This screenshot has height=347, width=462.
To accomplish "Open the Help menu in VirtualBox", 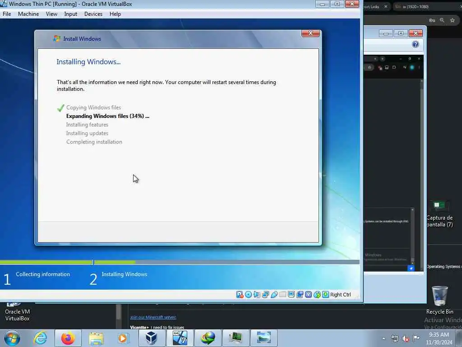I will (115, 14).
